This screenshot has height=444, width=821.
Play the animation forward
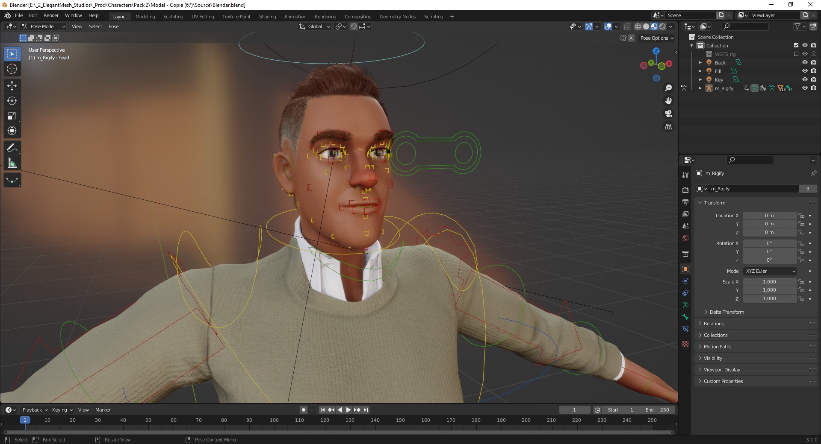click(x=348, y=410)
